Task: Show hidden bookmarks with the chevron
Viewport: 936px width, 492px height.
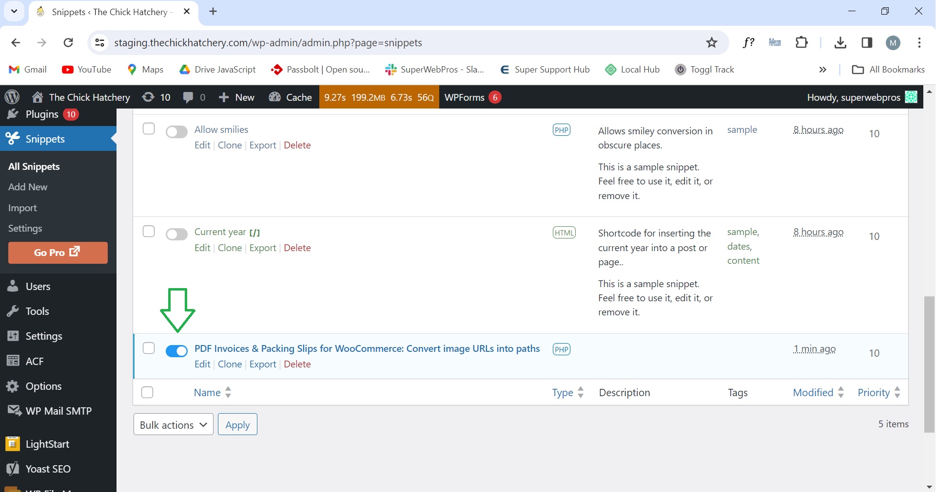Action: pos(823,70)
